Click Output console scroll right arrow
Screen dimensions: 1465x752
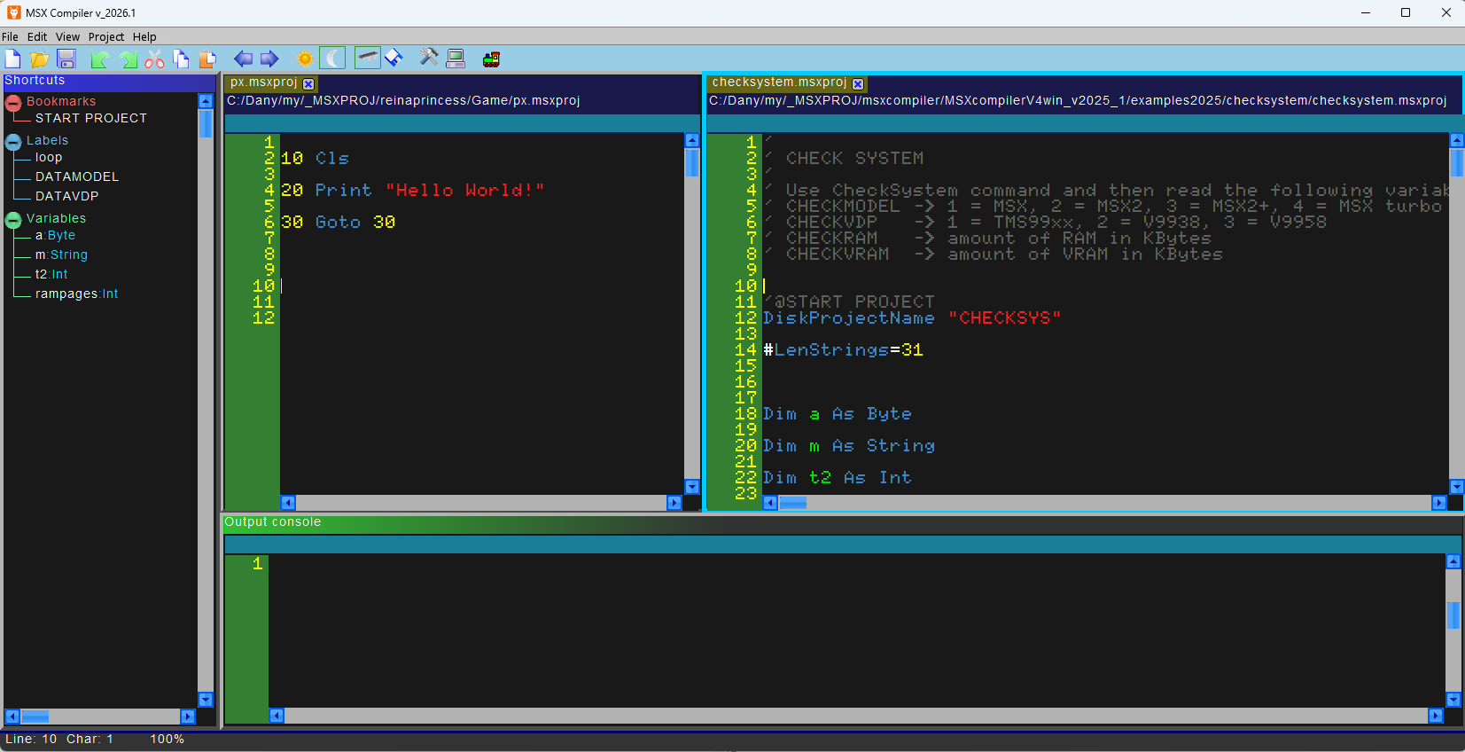tap(1436, 716)
